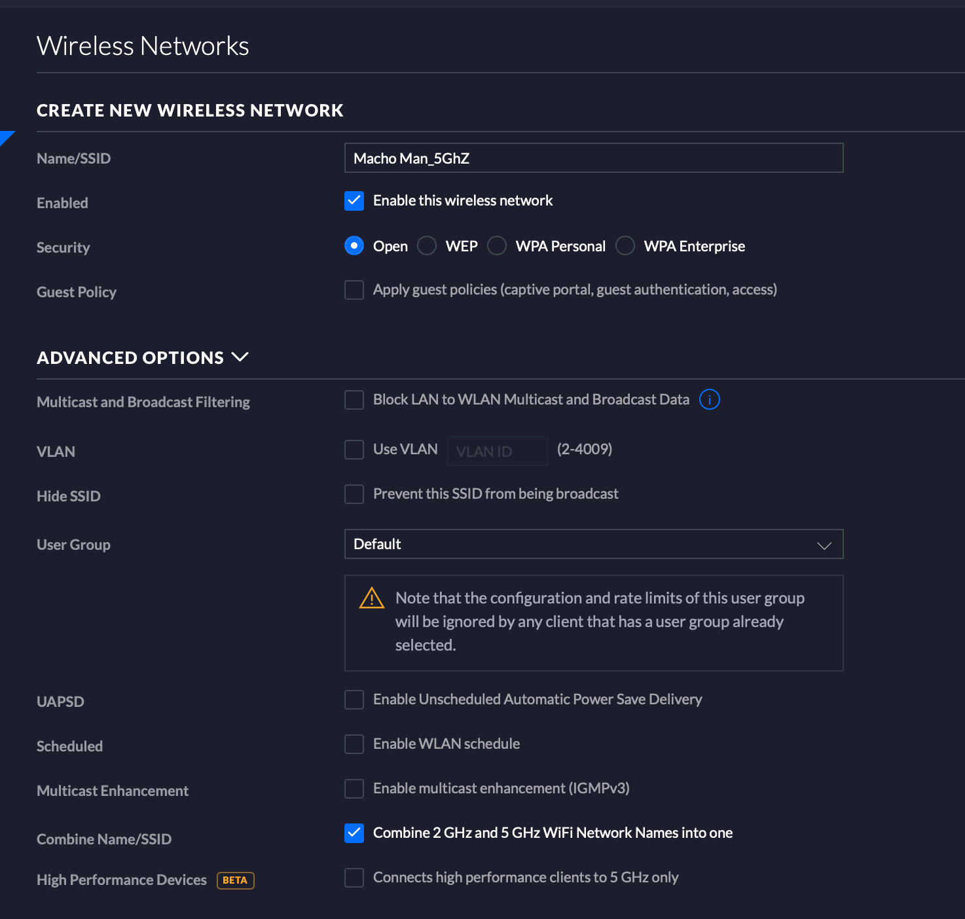This screenshot has height=919, width=965.
Task: Click the BETA badge beside High Performance Devices
Action: click(x=235, y=880)
